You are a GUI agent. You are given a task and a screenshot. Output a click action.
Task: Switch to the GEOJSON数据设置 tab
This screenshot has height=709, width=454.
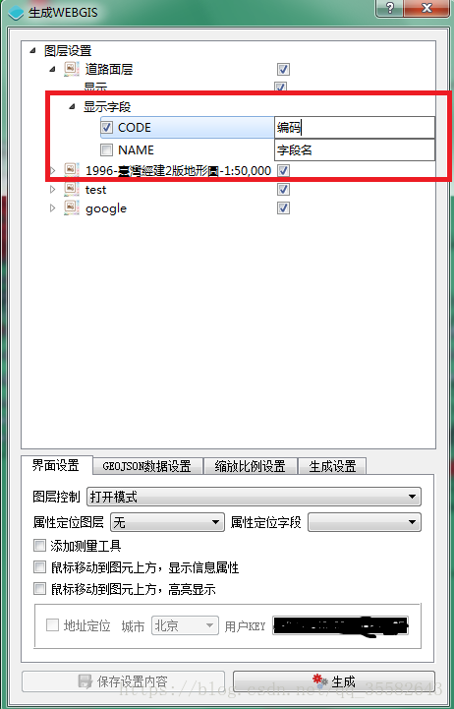pos(146,466)
